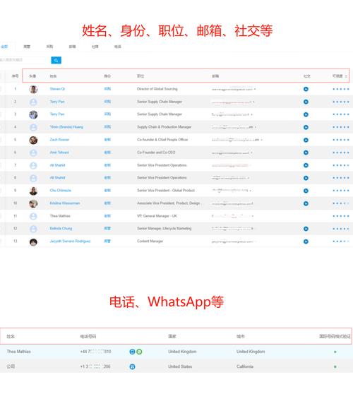Screen dimensions: 353x394
Task: Click Zach Rosner's profile photo
Action: [x=33, y=140]
